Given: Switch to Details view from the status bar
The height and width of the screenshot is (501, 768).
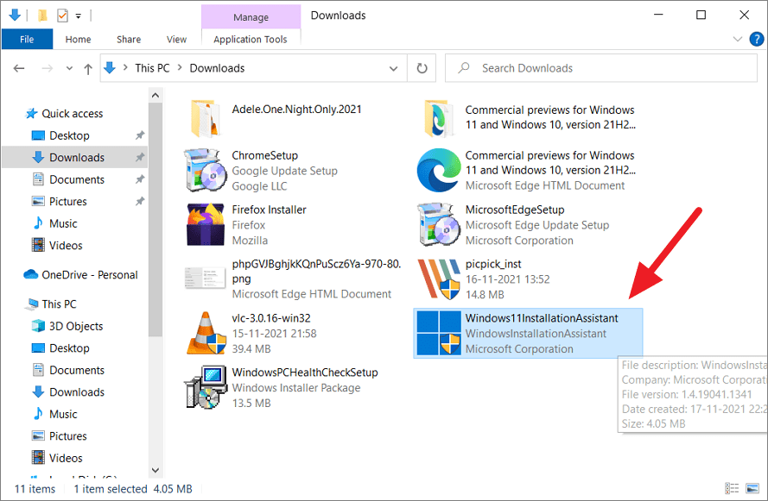Looking at the screenshot, I should [x=732, y=488].
